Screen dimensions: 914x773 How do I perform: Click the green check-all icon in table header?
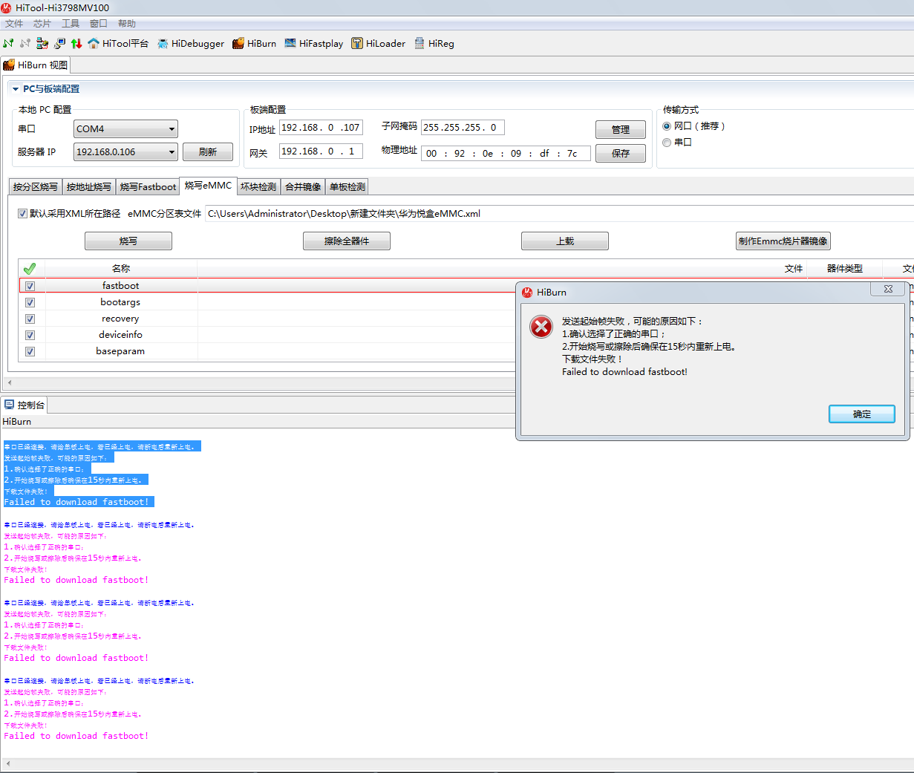[x=30, y=268]
